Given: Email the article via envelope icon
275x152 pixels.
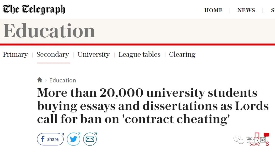Looking at the screenshot, I should pos(90,139).
